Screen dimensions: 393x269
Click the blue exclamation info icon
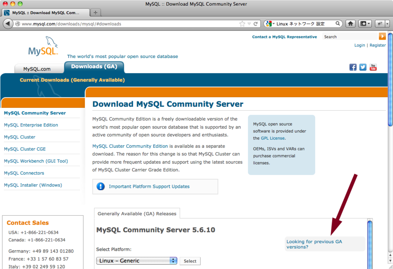click(x=101, y=186)
